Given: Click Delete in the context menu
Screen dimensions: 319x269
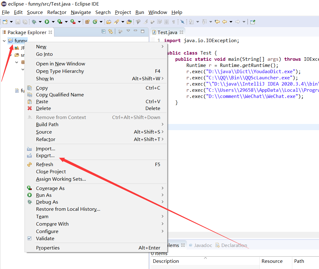Looking at the screenshot, I should click(96, 108).
